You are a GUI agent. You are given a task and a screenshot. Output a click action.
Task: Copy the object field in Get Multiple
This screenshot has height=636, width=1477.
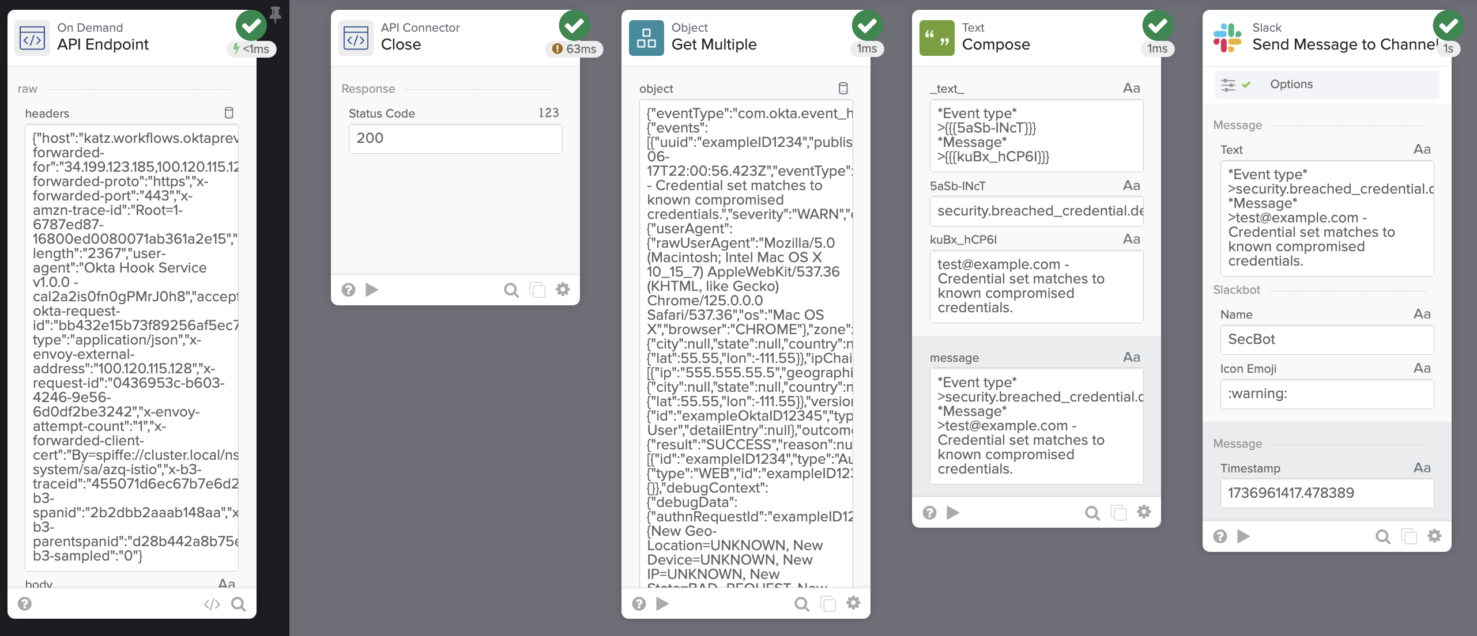843,88
